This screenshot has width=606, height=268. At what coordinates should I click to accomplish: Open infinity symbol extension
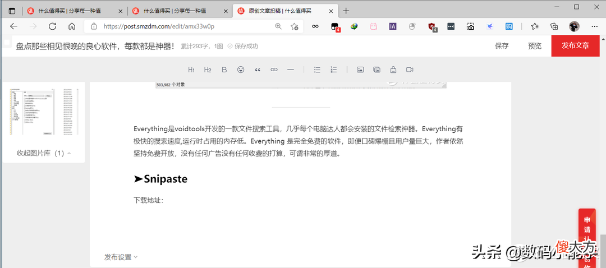[x=315, y=26]
